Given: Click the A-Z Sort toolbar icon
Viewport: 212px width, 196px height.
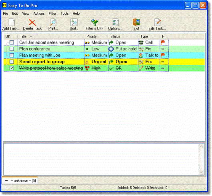Looking at the screenshot, I should coord(74,22).
